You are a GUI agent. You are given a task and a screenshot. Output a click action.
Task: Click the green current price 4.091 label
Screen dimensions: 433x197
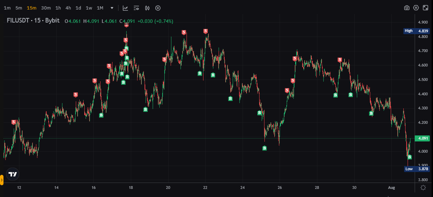[x=422, y=138]
